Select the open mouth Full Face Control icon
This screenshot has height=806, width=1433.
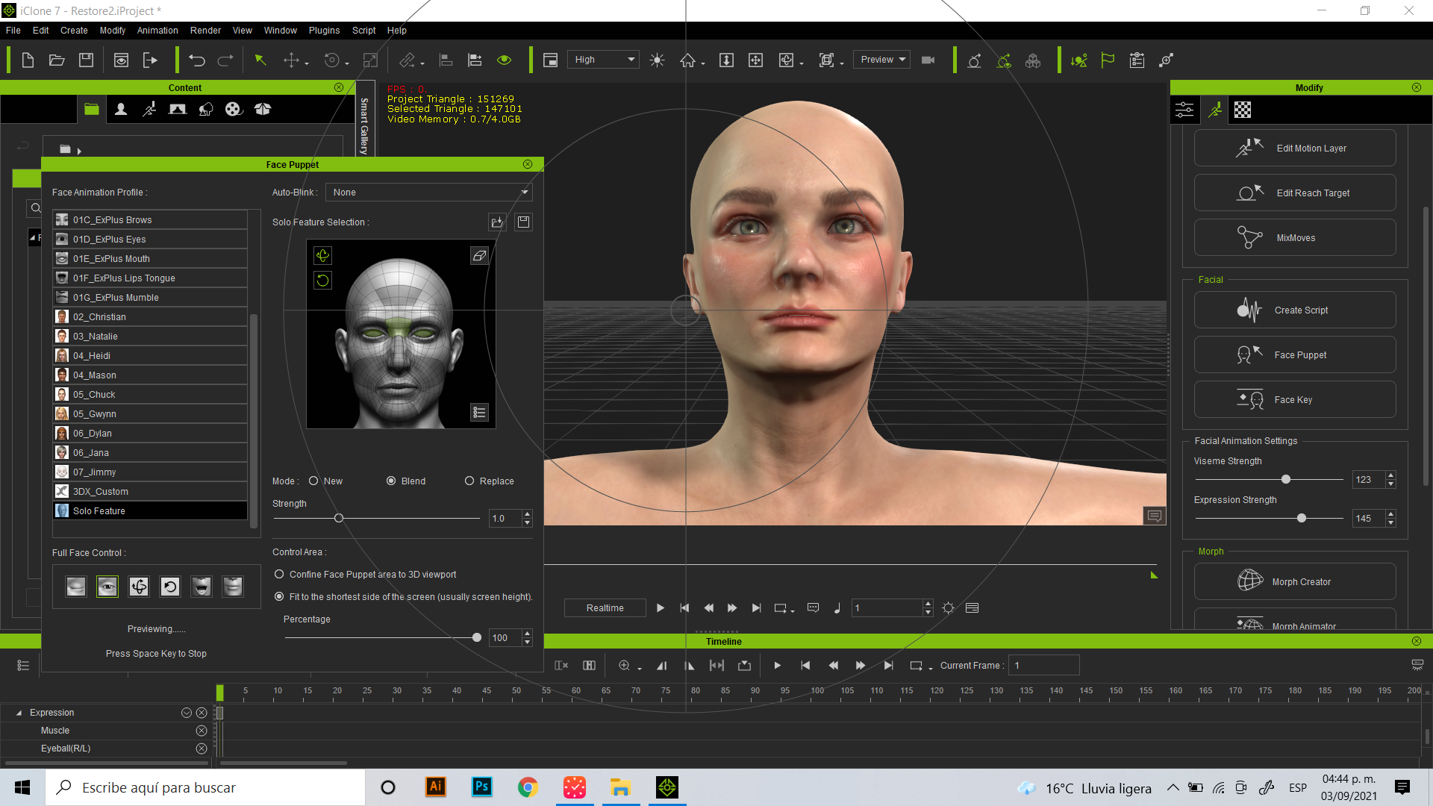coord(201,587)
